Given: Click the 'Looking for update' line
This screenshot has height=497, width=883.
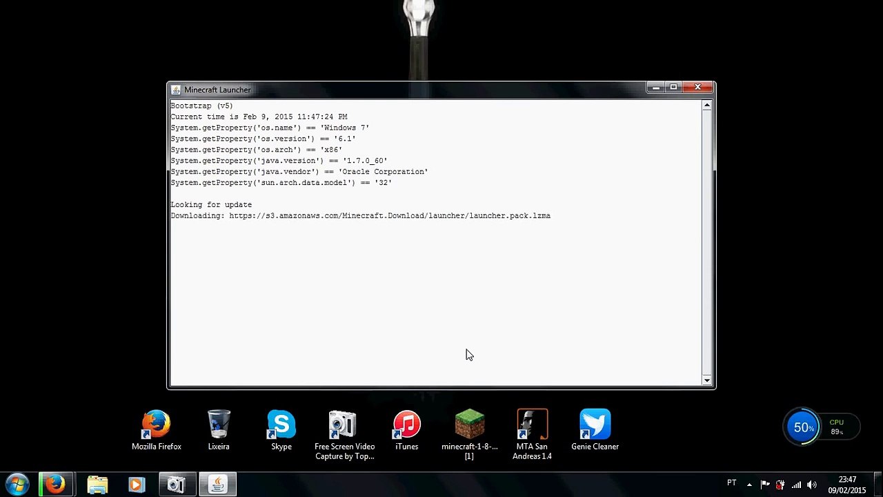Looking at the screenshot, I should click(211, 205).
